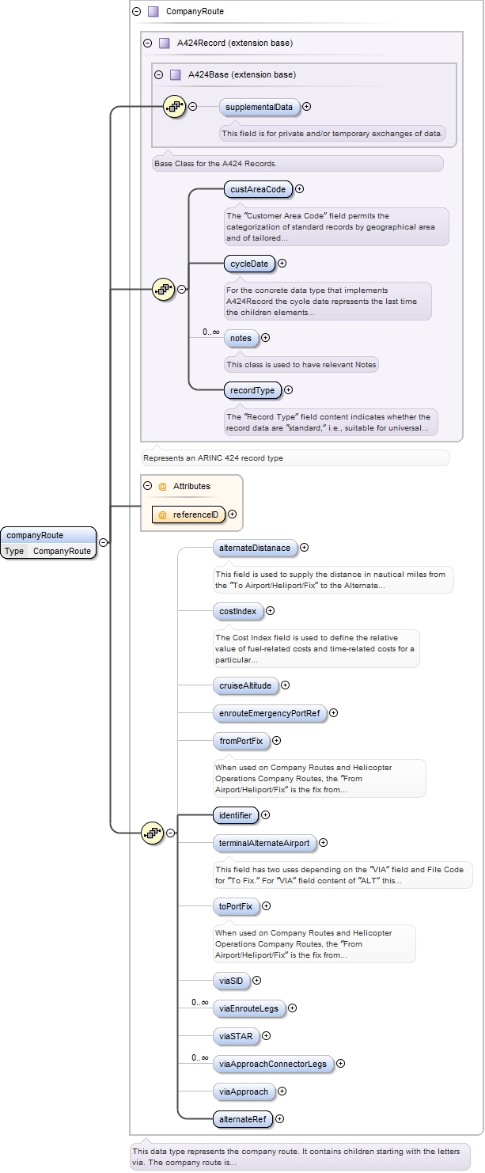Expand the viaApproachConnectorLegs element
Image resolution: width=485 pixels, height=1173 pixels.
click(x=341, y=1064)
